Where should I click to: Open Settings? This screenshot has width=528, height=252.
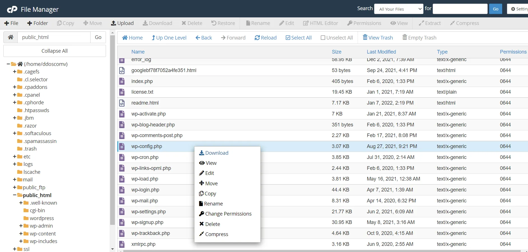[518, 9]
